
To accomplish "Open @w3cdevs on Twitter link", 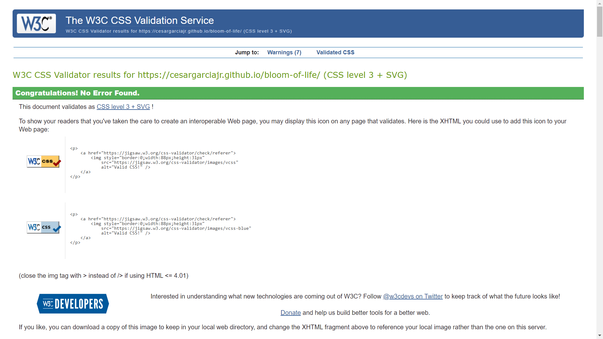I will tap(413, 296).
